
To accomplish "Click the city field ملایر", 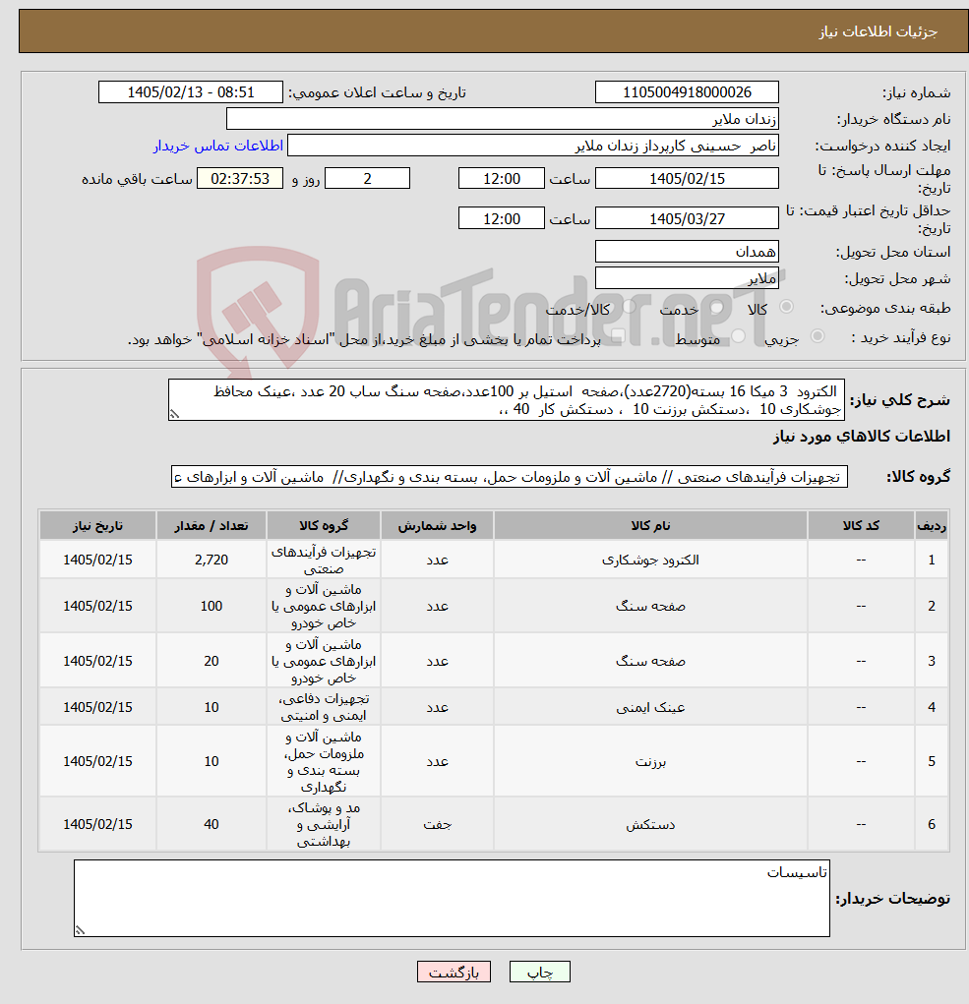I will (687, 278).
